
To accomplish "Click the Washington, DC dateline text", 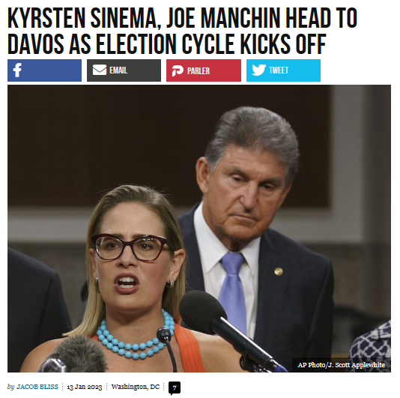I will (136, 387).
